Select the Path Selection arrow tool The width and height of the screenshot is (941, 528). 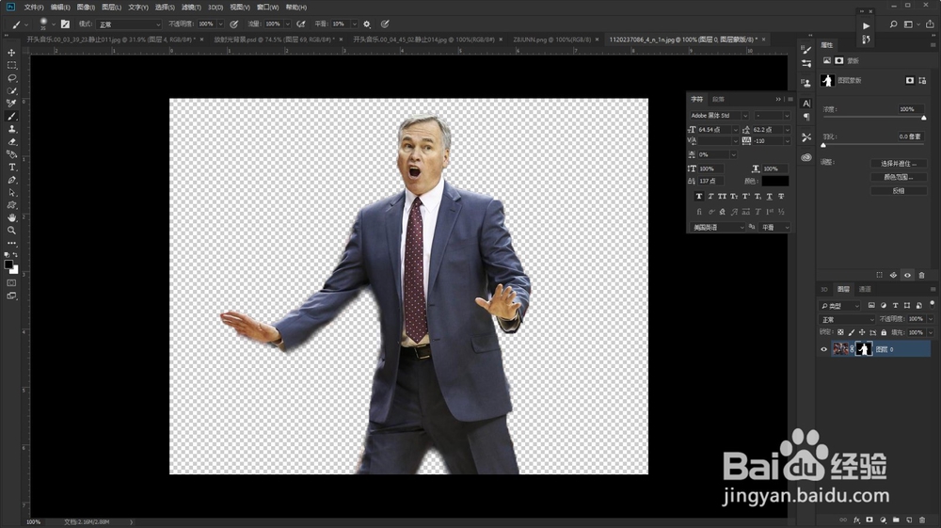click(x=11, y=193)
